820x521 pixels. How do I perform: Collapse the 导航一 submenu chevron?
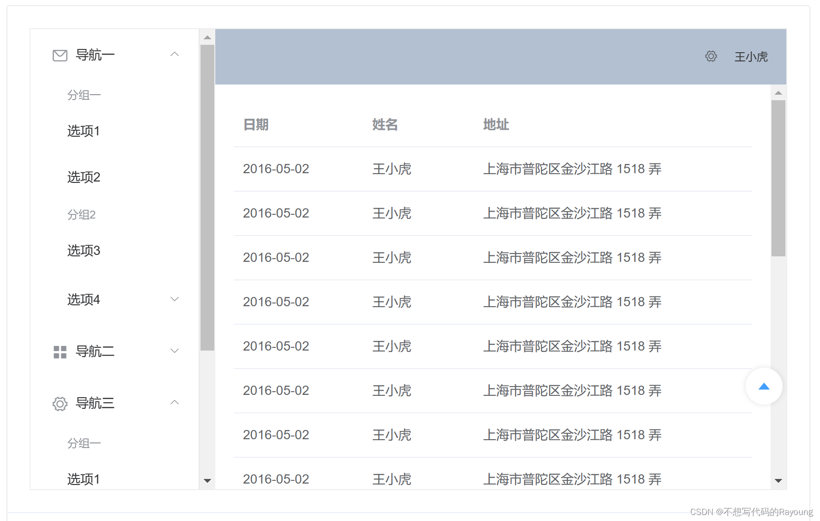coord(175,55)
